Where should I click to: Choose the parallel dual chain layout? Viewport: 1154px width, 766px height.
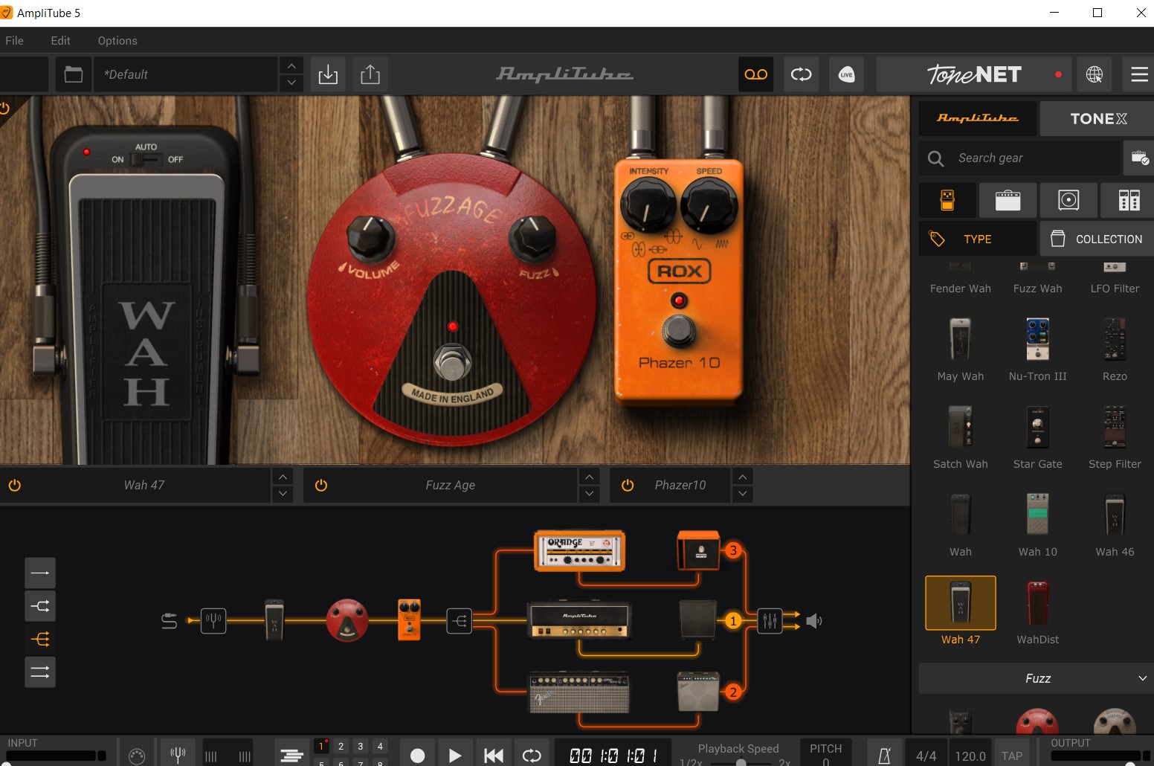[x=40, y=672]
